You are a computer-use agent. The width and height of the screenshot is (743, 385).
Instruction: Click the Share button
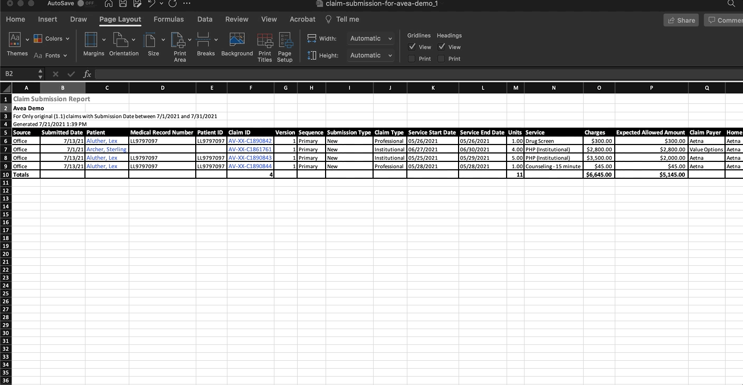pyautogui.click(x=681, y=20)
